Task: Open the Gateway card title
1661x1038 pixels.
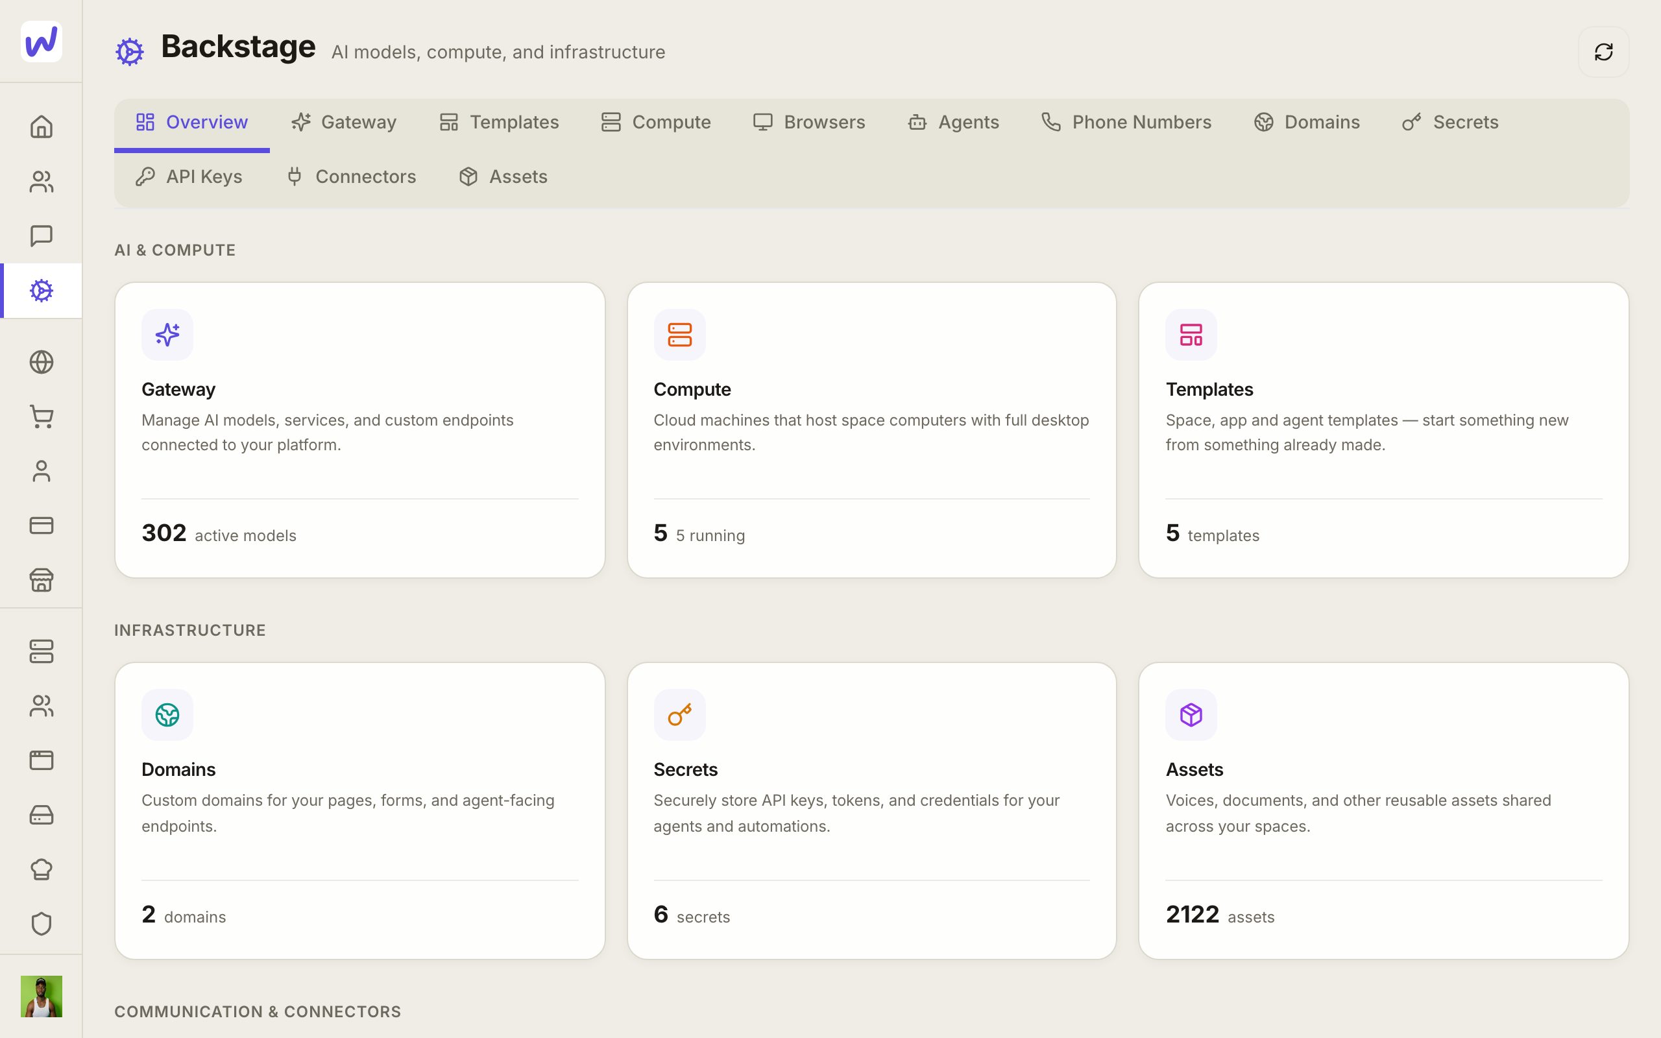Action: 178,389
